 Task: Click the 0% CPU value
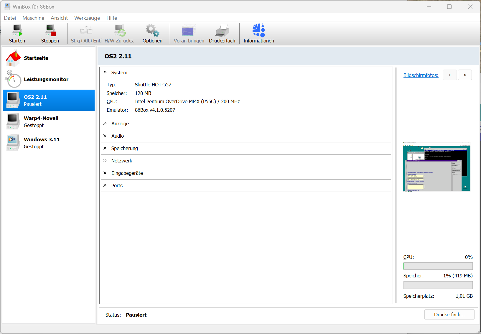coord(469,257)
